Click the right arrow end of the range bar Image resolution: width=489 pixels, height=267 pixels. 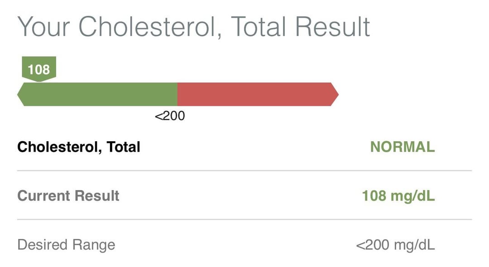[335, 95]
